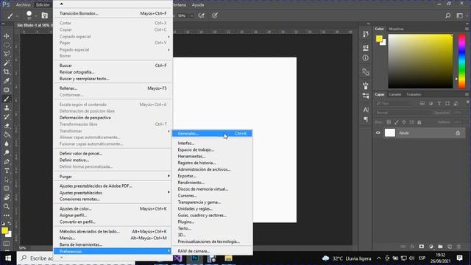Image resolution: width=471 pixels, height=265 pixels.
Task: Select the Move tool
Action: click(x=7, y=36)
